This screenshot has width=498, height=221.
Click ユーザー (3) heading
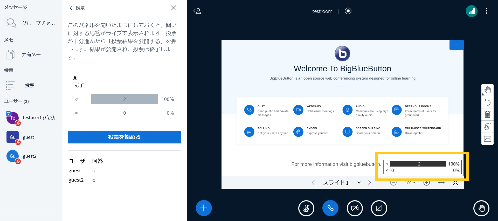point(16,101)
